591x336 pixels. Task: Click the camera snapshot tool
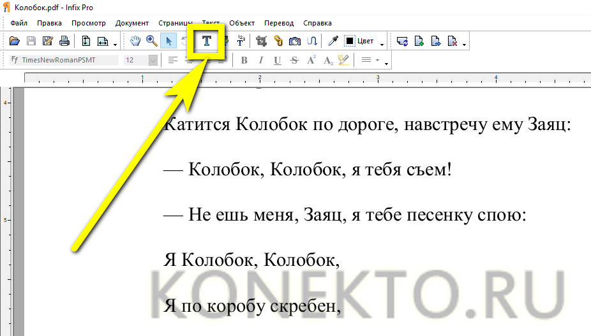(x=295, y=41)
